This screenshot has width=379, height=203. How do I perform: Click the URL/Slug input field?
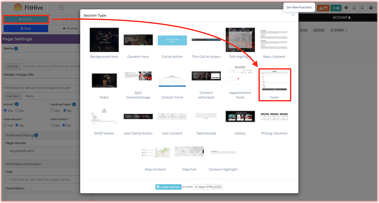click(x=50, y=66)
